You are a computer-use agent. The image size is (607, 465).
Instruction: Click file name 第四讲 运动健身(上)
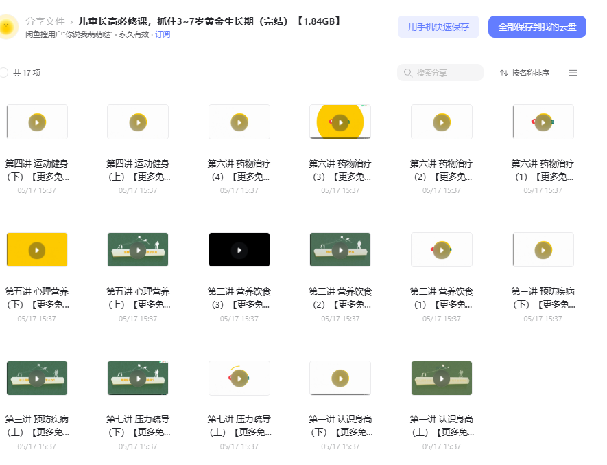pos(138,170)
